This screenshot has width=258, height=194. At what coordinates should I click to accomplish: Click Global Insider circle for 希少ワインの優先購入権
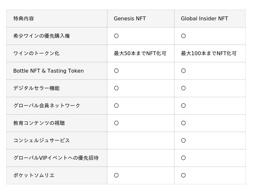click(184, 36)
